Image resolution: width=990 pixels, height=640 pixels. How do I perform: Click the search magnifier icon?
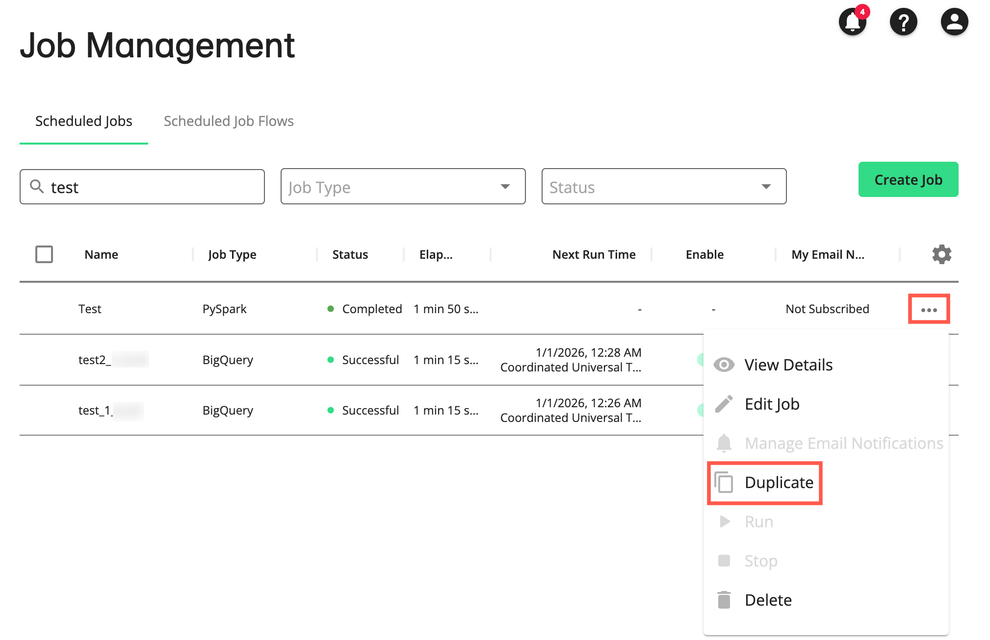coord(37,187)
